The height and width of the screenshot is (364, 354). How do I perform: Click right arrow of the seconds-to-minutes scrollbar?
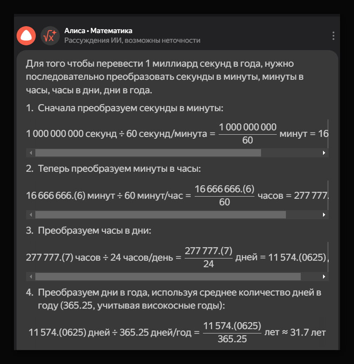point(324,153)
